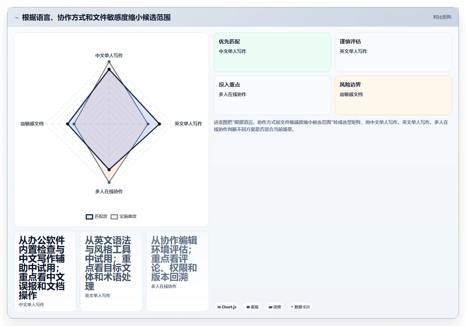
Task: Click the radar axis label 高敏感文档
Action: tap(32, 124)
